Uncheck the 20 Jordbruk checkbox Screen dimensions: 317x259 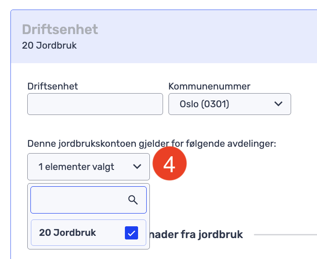(x=131, y=233)
